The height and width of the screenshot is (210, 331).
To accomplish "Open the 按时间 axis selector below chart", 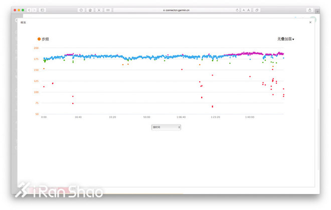I will point(166,127).
